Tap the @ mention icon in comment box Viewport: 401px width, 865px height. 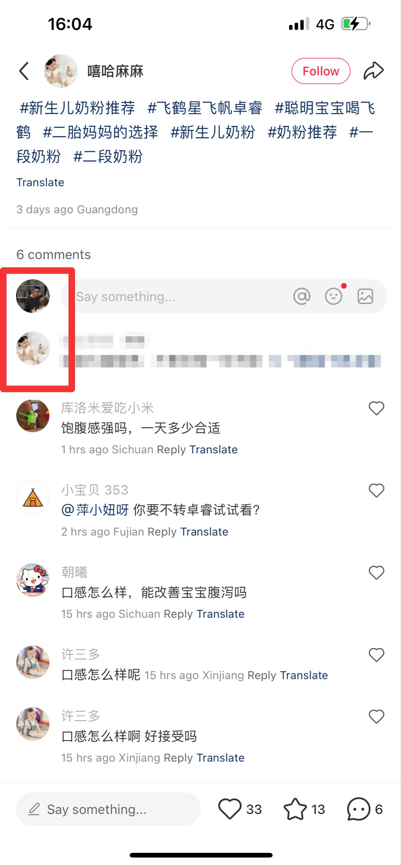tap(302, 296)
